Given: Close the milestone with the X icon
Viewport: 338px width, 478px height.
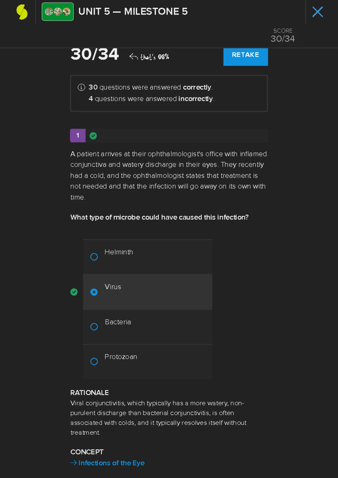Looking at the screenshot, I should pos(317,12).
